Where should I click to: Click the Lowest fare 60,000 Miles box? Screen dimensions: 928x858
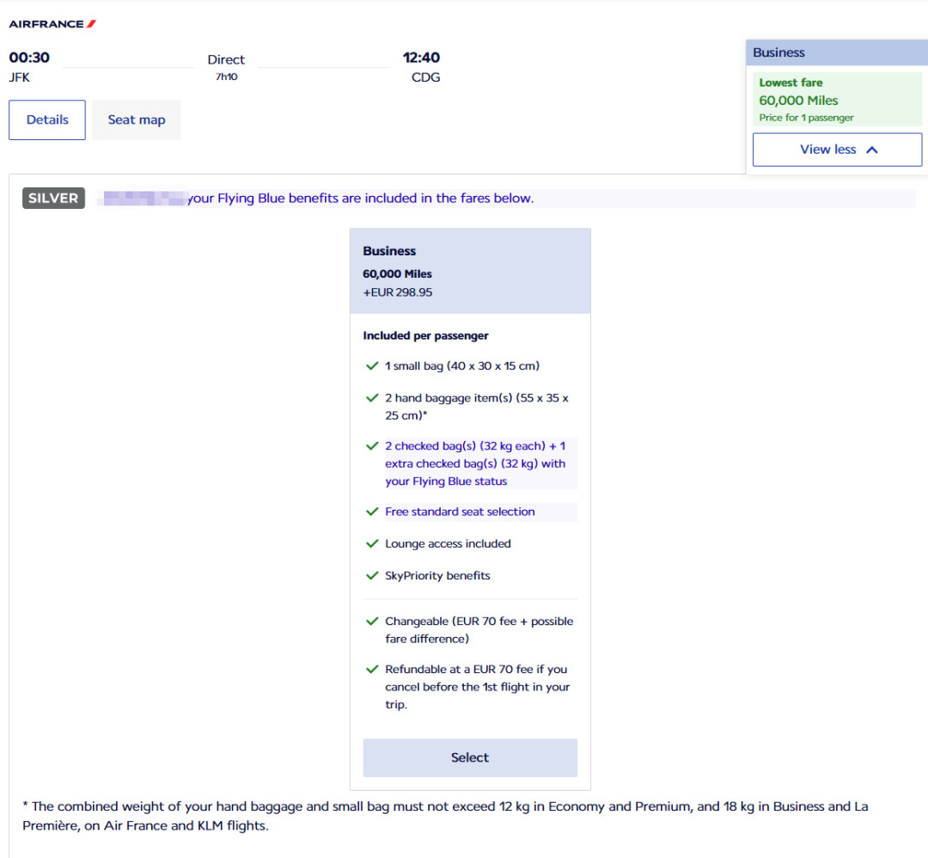(837, 99)
